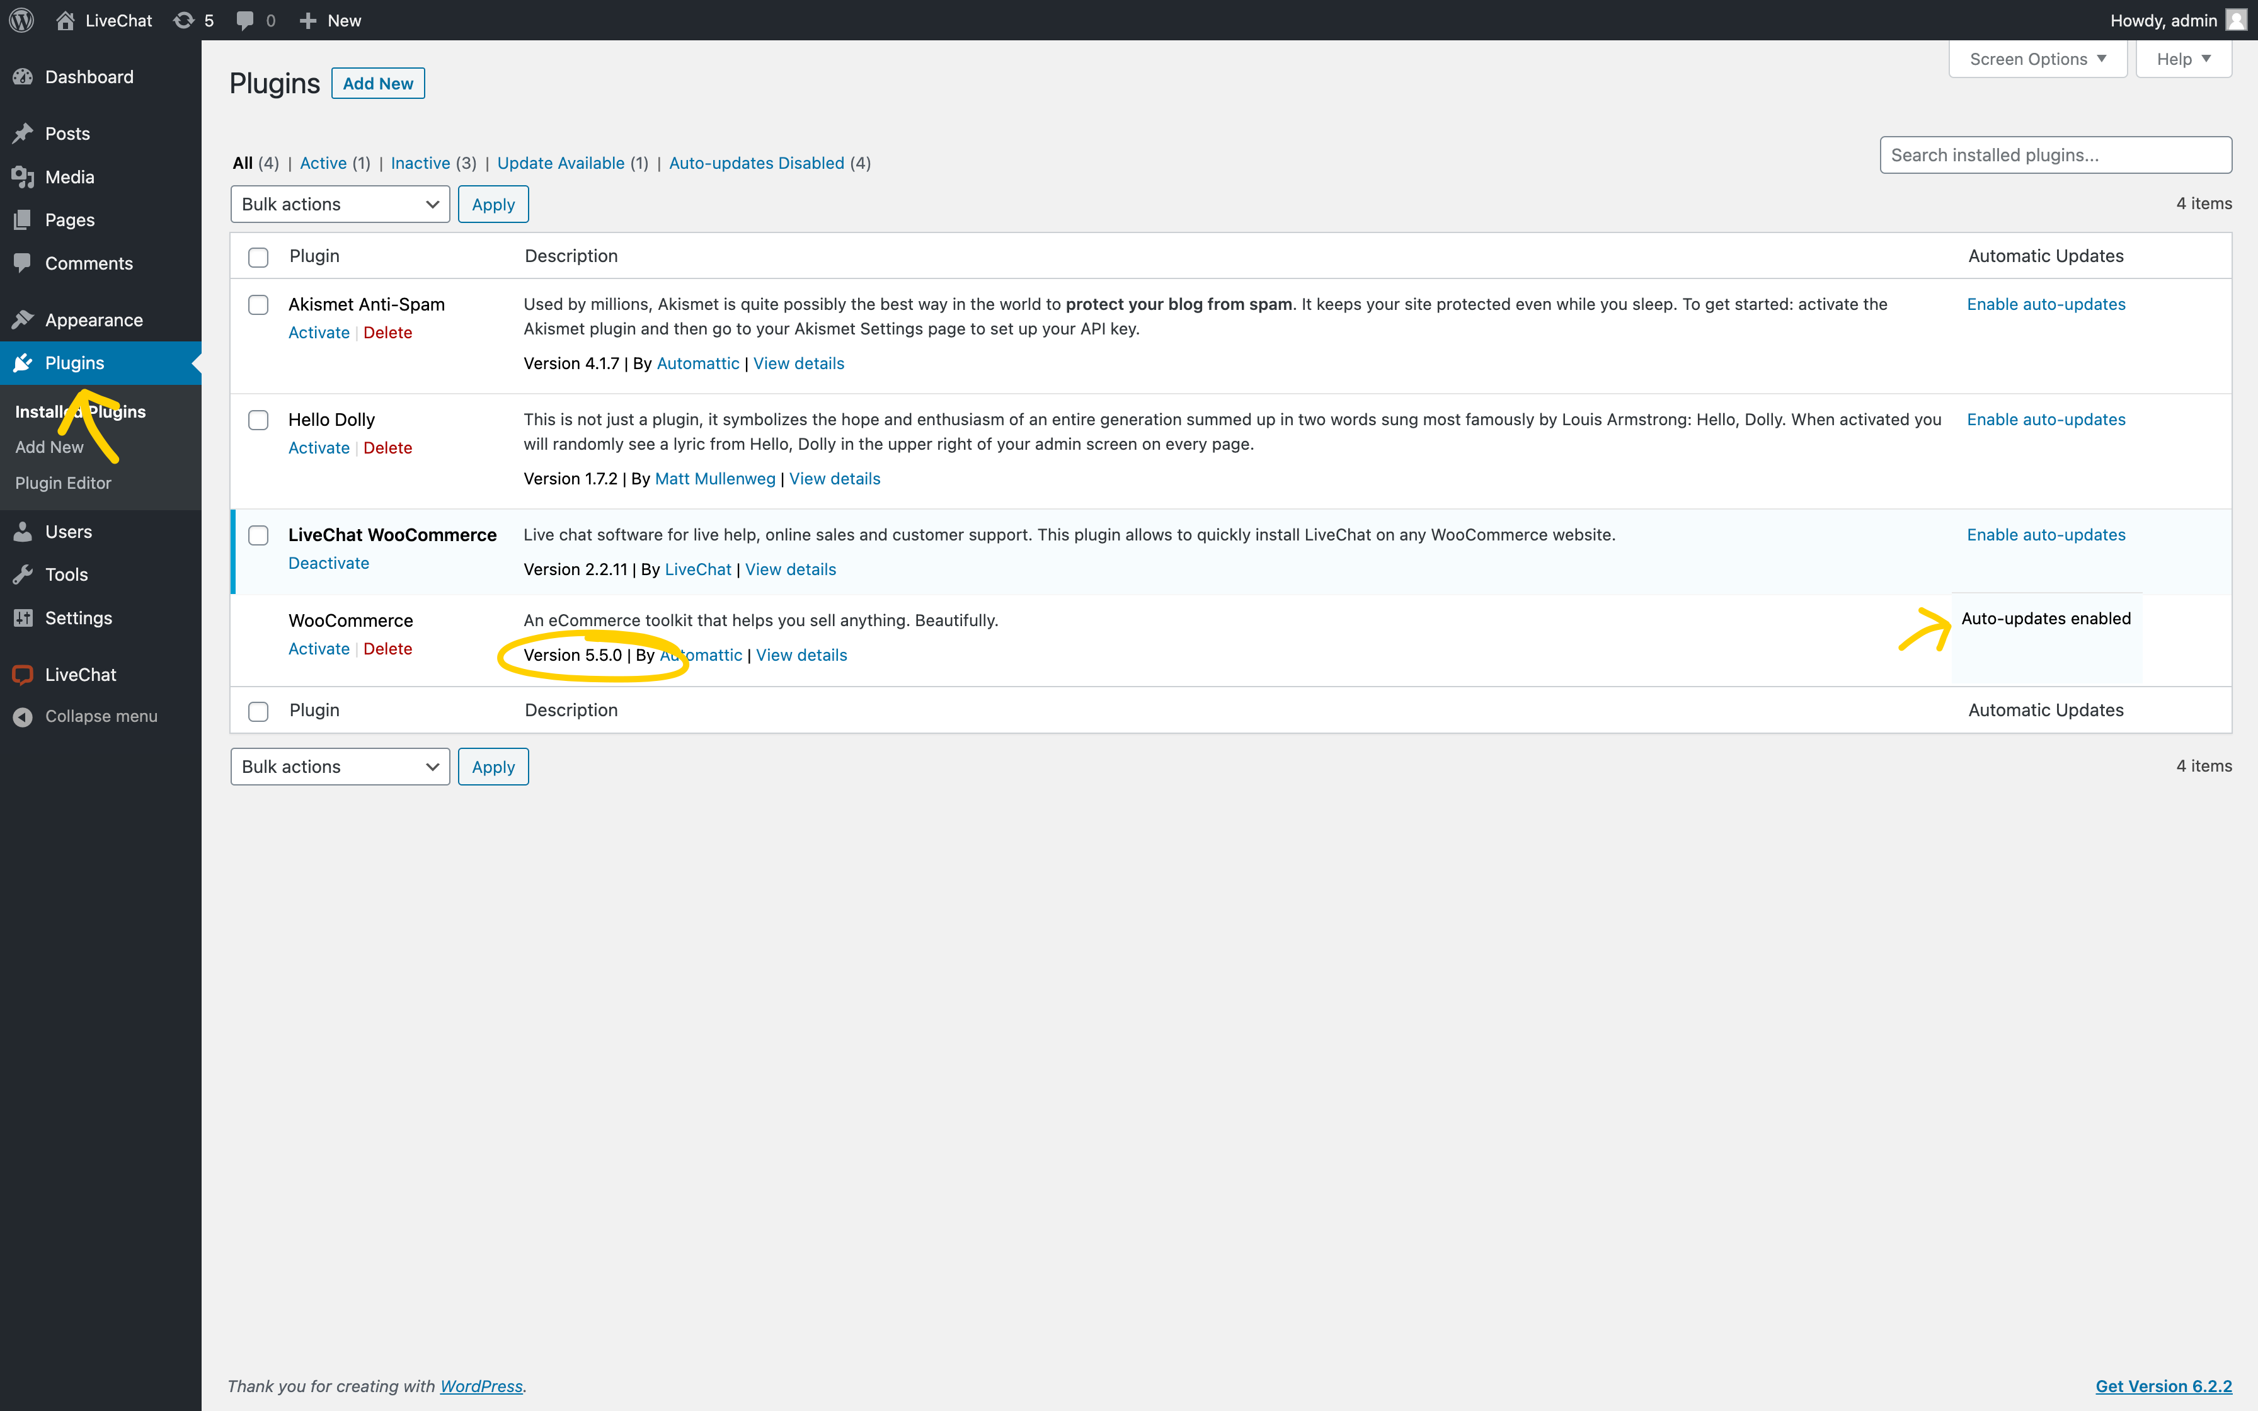Click the Dashboard gauge icon
The width and height of the screenshot is (2258, 1411).
[23, 76]
